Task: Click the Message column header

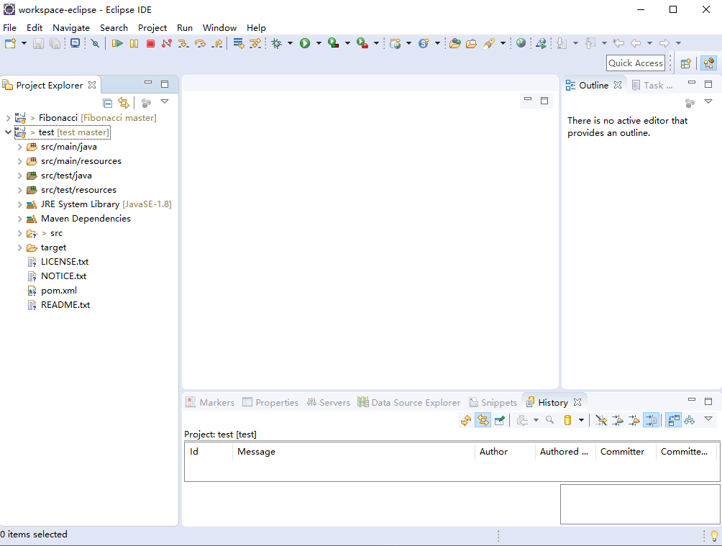Action: [354, 452]
